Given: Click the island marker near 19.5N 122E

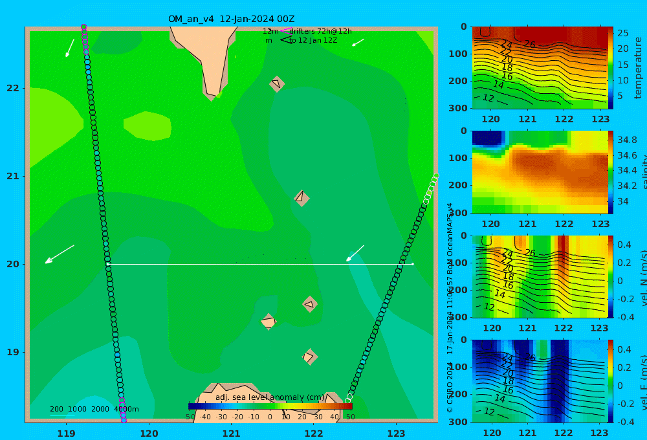Looking at the screenshot, I should click(x=310, y=305).
